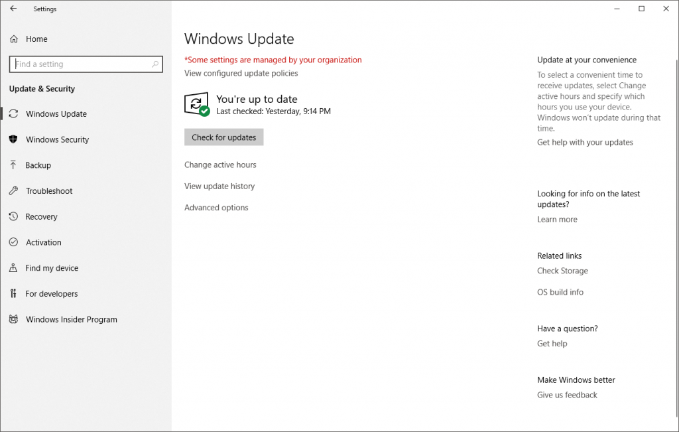The image size is (679, 432).
Task: Click the Learn more link
Action: (557, 219)
